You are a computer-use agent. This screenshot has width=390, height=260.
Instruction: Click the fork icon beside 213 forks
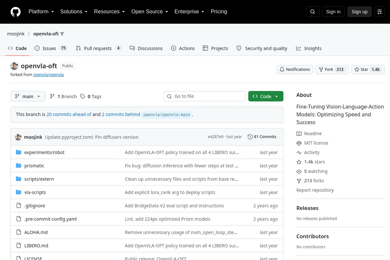pos(299,181)
